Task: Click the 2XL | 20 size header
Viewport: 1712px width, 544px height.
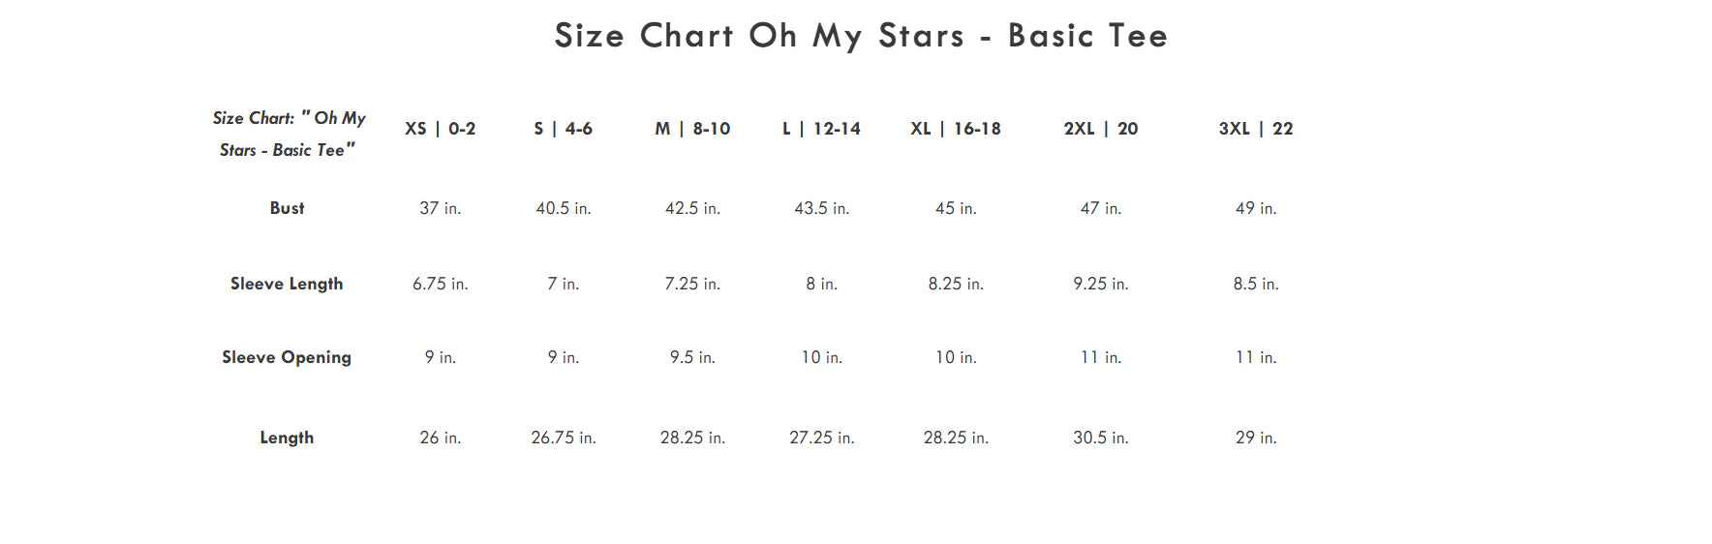Action: (x=1101, y=129)
